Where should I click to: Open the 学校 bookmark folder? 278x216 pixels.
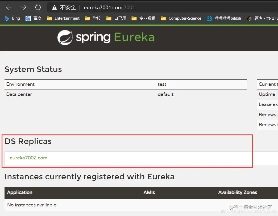tap(93, 18)
